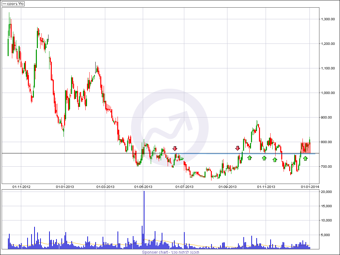Select the 700.00 price axis label

pos(327,167)
